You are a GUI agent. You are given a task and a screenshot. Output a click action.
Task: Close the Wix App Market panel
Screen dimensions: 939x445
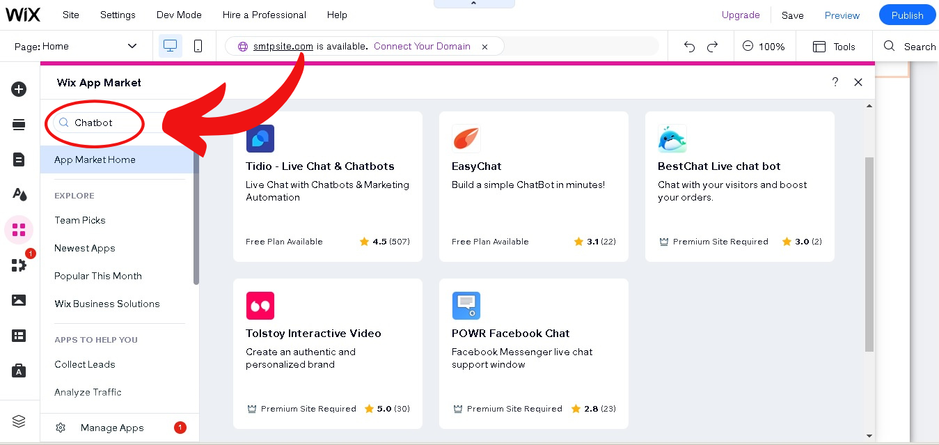click(x=858, y=82)
